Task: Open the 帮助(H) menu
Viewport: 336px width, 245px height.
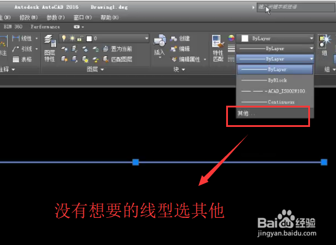Action: tap(109, 17)
